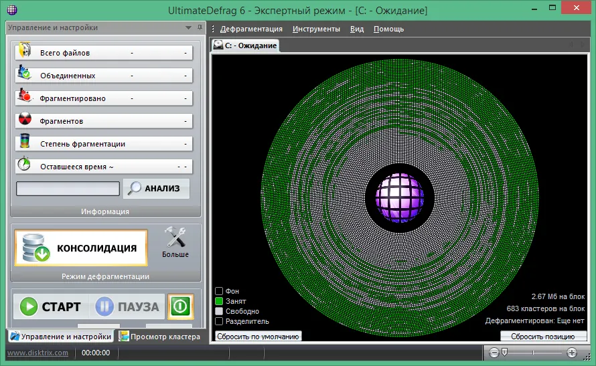Click the КОНСОЛИДАЦИЯ mode button
This screenshot has height=366, width=596.
(81, 248)
